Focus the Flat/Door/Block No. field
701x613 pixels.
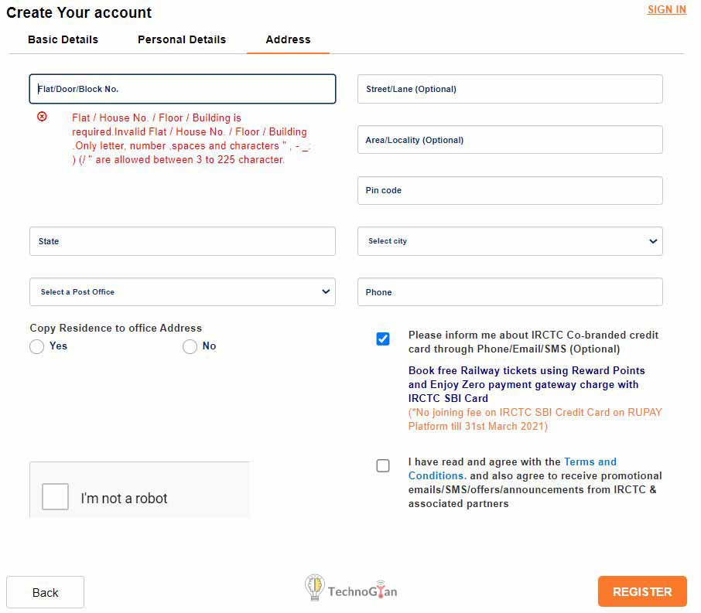point(183,89)
